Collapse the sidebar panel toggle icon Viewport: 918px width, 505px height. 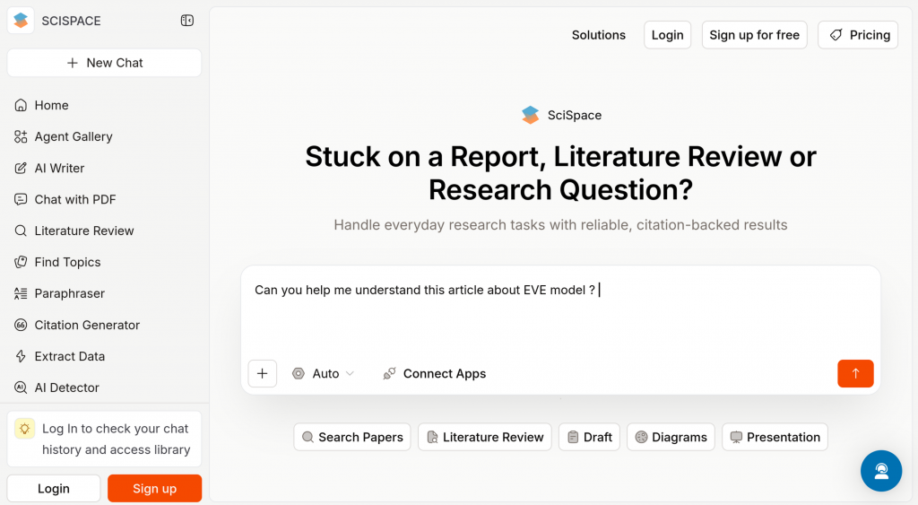point(186,21)
